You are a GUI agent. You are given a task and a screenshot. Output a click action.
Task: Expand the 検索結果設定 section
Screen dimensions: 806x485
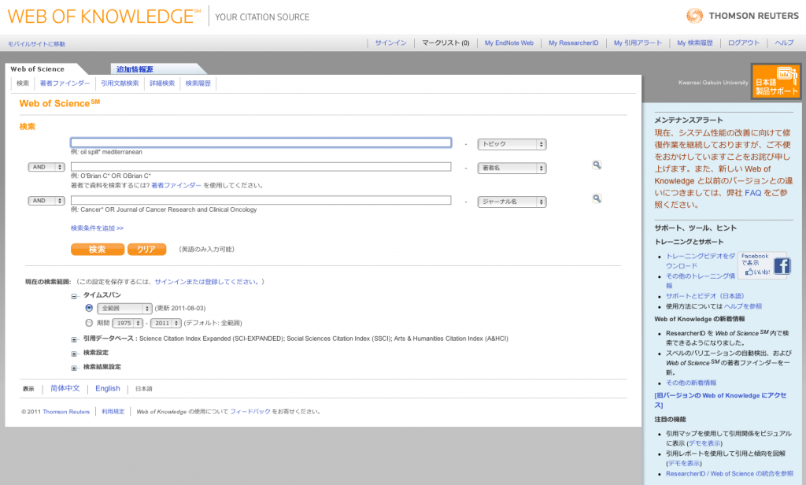coord(74,368)
